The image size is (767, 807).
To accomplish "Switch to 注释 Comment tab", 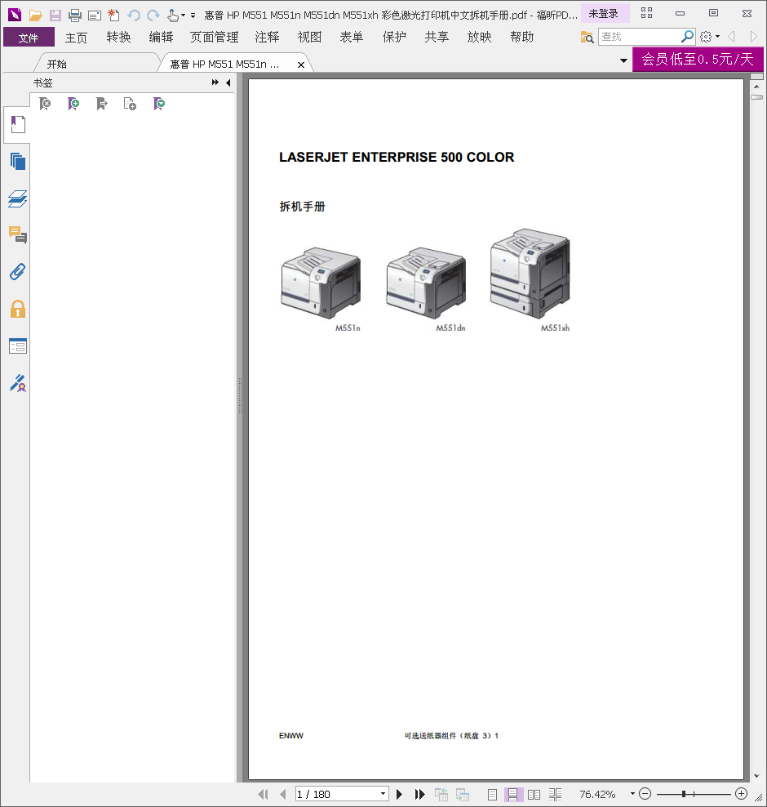I will [x=268, y=37].
